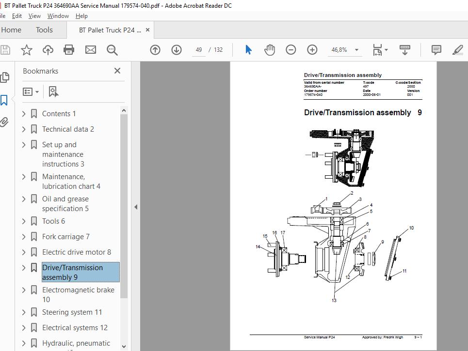Go to previous page arrow
The width and height of the screenshot is (468, 351).
coord(155,50)
